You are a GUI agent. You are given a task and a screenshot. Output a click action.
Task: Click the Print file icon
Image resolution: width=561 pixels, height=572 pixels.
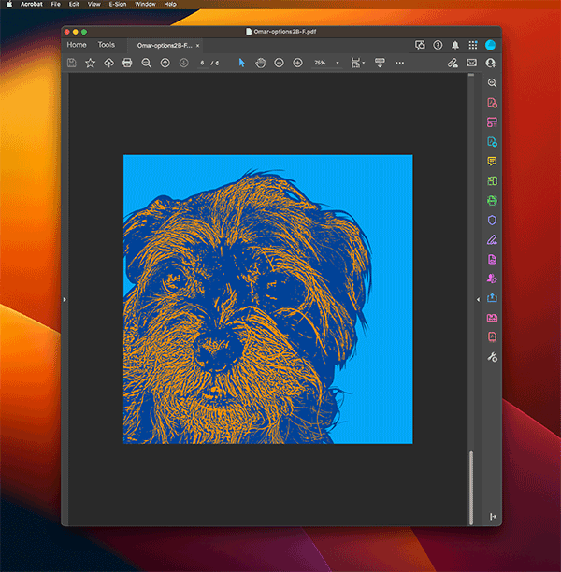pyautogui.click(x=127, y=63)
